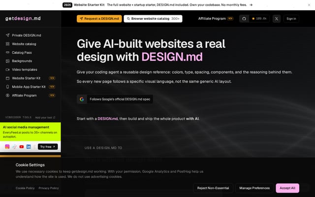Click the Accept All button
This screenshot has width=315, height=197.
(287, 188)
